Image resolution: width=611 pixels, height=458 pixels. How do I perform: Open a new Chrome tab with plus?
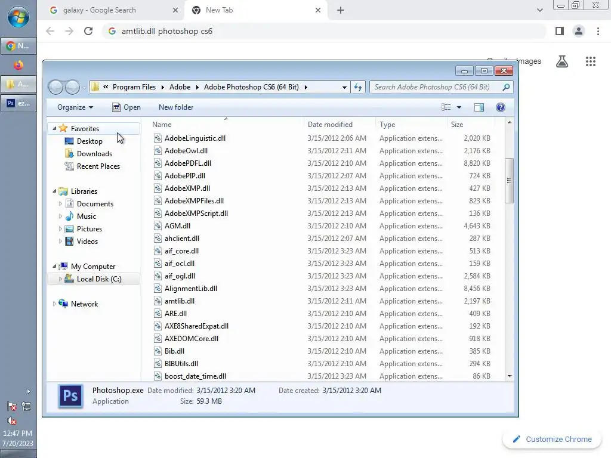[341, 10]
